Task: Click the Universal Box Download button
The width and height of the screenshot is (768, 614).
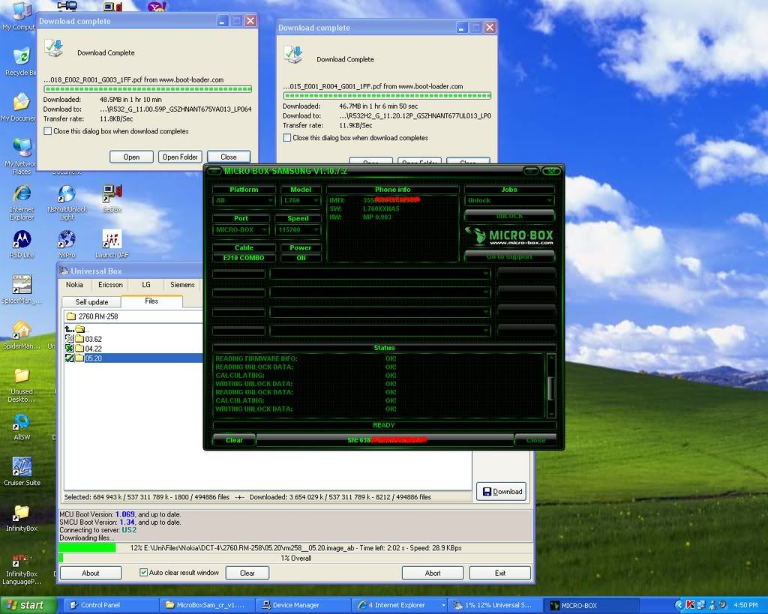Action: click(x=502, y=492)
